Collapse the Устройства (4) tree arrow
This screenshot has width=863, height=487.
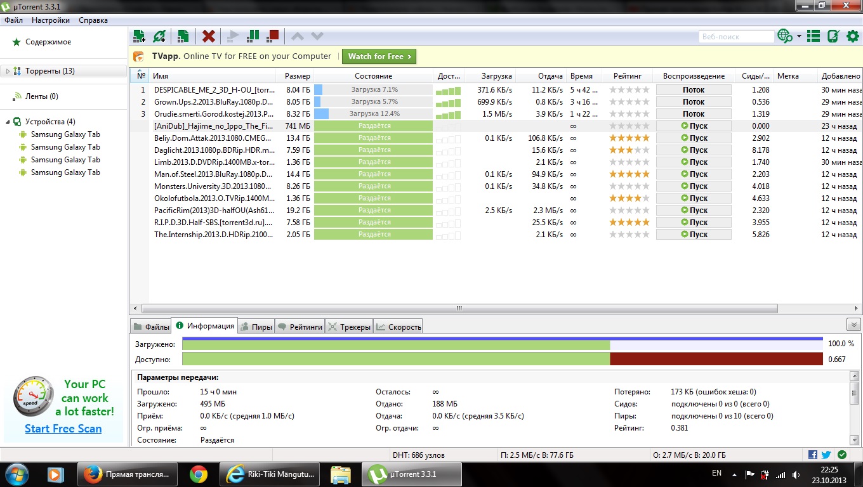8,122
